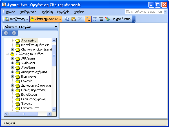
Task: Expand the Αυτόματα σχήματα folder
Action: [x=12, y=72]
